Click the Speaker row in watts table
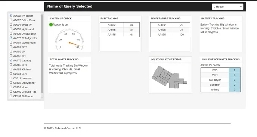257x137 pixels. point(220,85)
